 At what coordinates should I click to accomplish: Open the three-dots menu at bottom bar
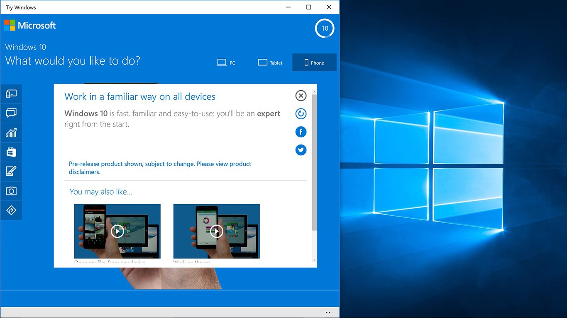329,313
